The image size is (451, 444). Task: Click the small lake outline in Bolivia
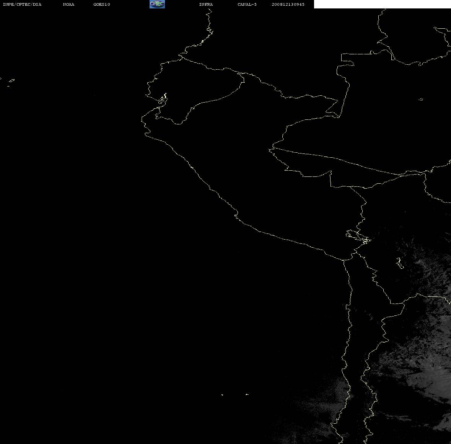tap(400, 263)
